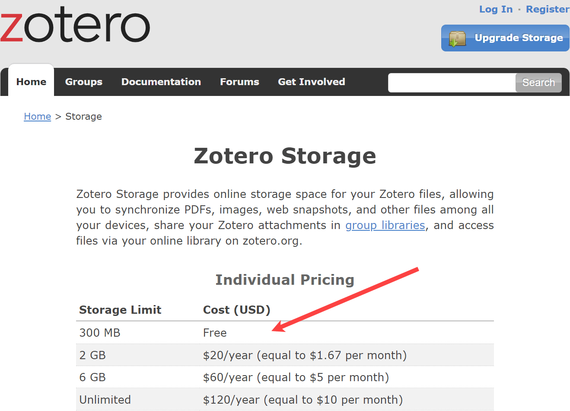Click the Storage breadcrumb label

tap(83, 116)
